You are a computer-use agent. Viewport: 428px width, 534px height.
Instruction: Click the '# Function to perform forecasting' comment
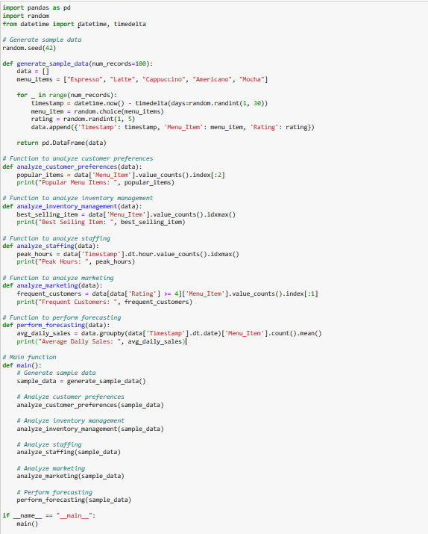pyautogui.click(x=62, y=317)
